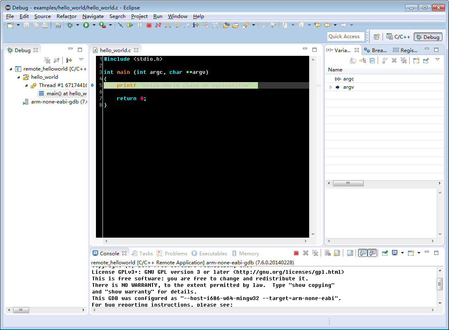Open the Tasks tab
The height and width of the screenshot is (330, 449).
(x=142, y=253)
